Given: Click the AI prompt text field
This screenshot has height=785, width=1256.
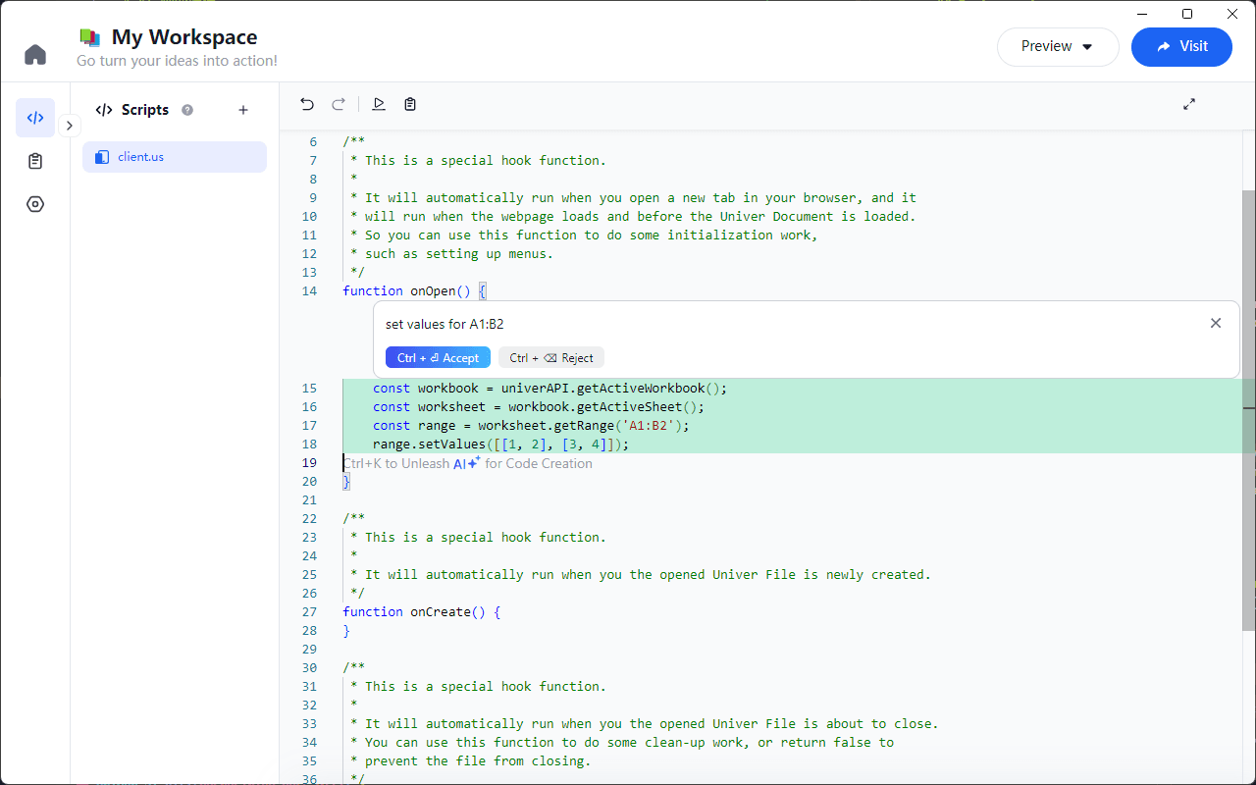Looking at the screenshot, I should pos(789,324).
